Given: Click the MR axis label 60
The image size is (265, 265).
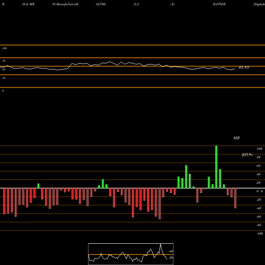Looking at the screenshot, I should 259,166.
